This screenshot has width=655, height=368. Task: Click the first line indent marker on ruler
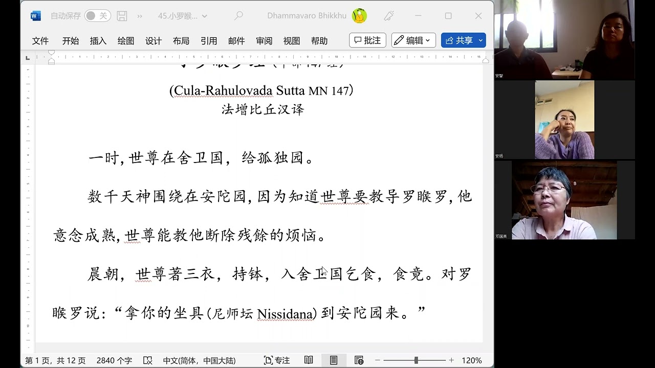click(51, 53)
